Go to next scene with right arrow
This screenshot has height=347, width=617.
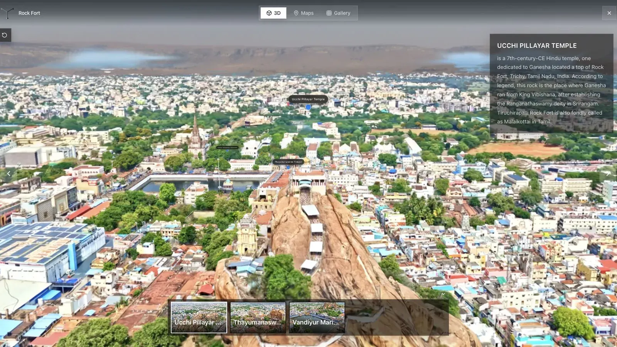tap(608, 174)
